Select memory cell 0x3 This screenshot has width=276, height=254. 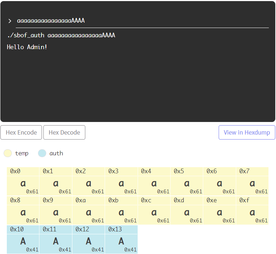[121, 182]
